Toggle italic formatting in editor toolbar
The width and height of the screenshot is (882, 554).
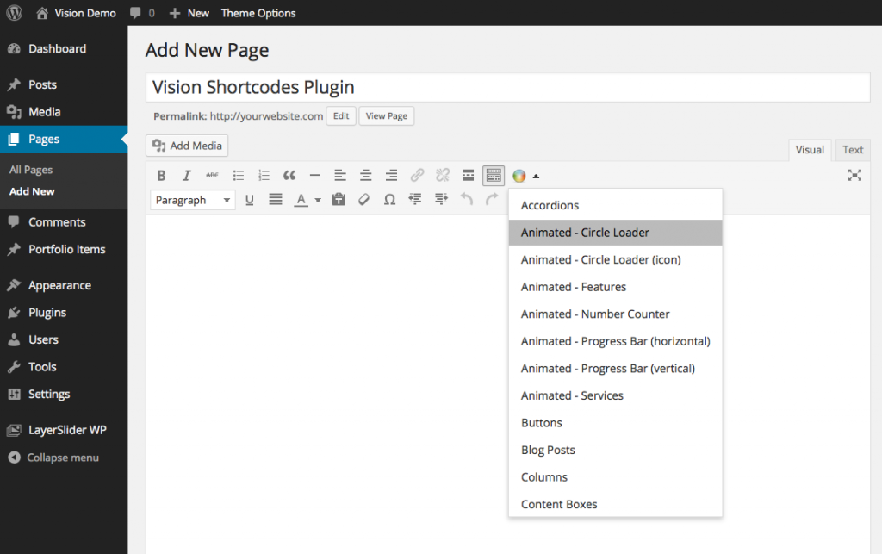(x=187, y=176)
